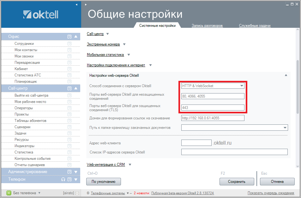Open help icon beside Кабинет

coord(69,69)
